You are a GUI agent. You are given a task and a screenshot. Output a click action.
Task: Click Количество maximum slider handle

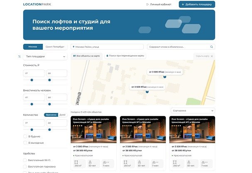pos(49,130)
